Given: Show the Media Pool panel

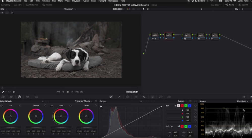Looking at the screenshot, I should pyautogui.click(x=32, y=5).
